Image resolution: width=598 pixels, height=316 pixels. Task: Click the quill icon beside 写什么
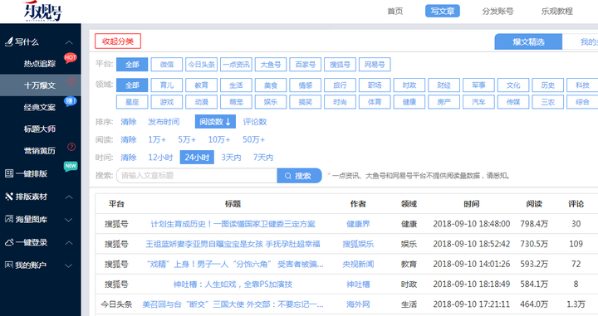pos(9,41)
